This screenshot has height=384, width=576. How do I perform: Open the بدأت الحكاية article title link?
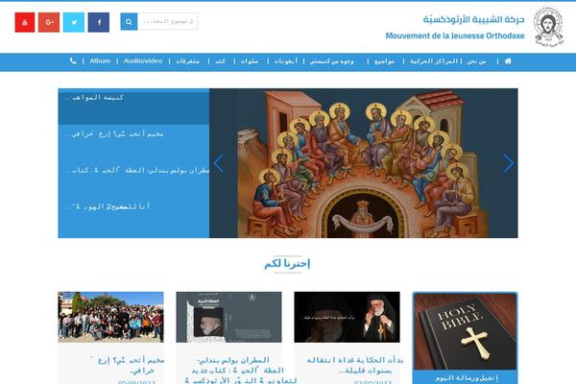[x=355, y=365]
